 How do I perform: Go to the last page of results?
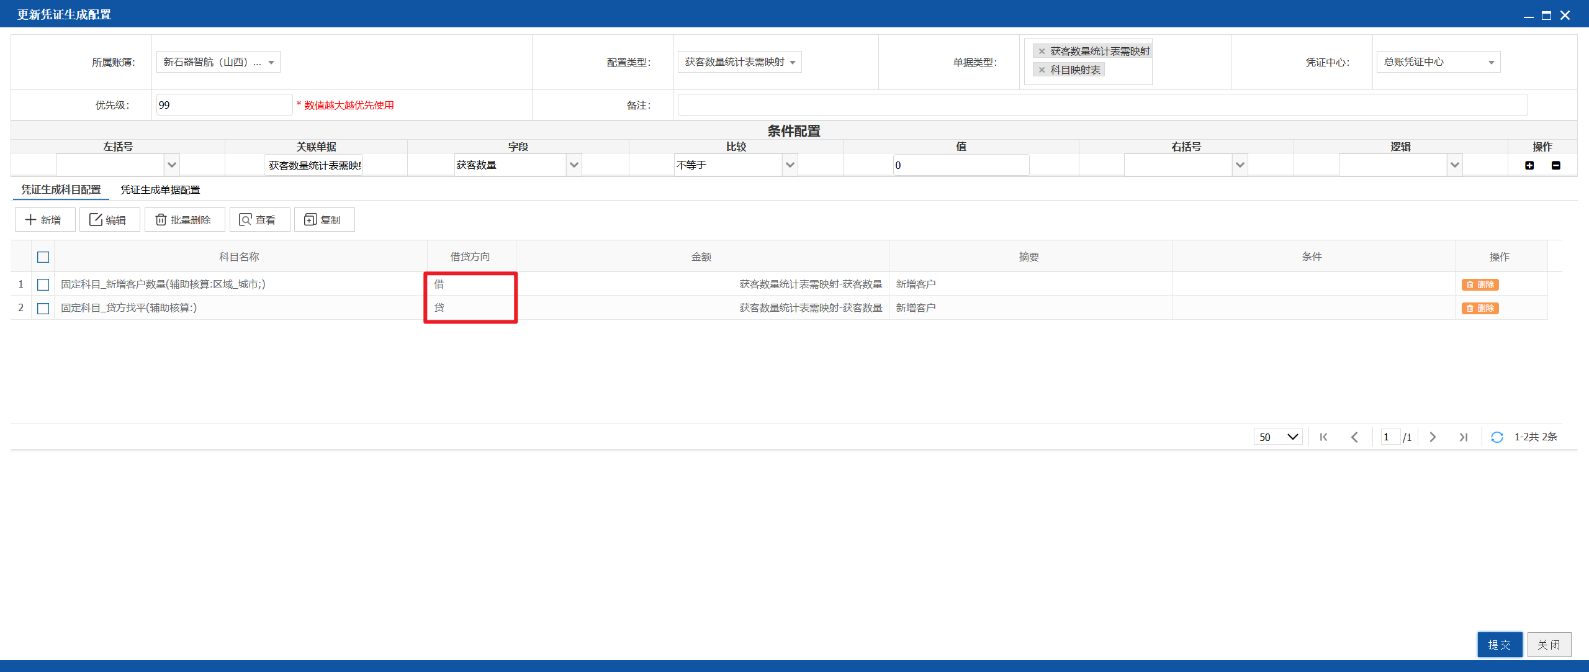point(1464,437)
